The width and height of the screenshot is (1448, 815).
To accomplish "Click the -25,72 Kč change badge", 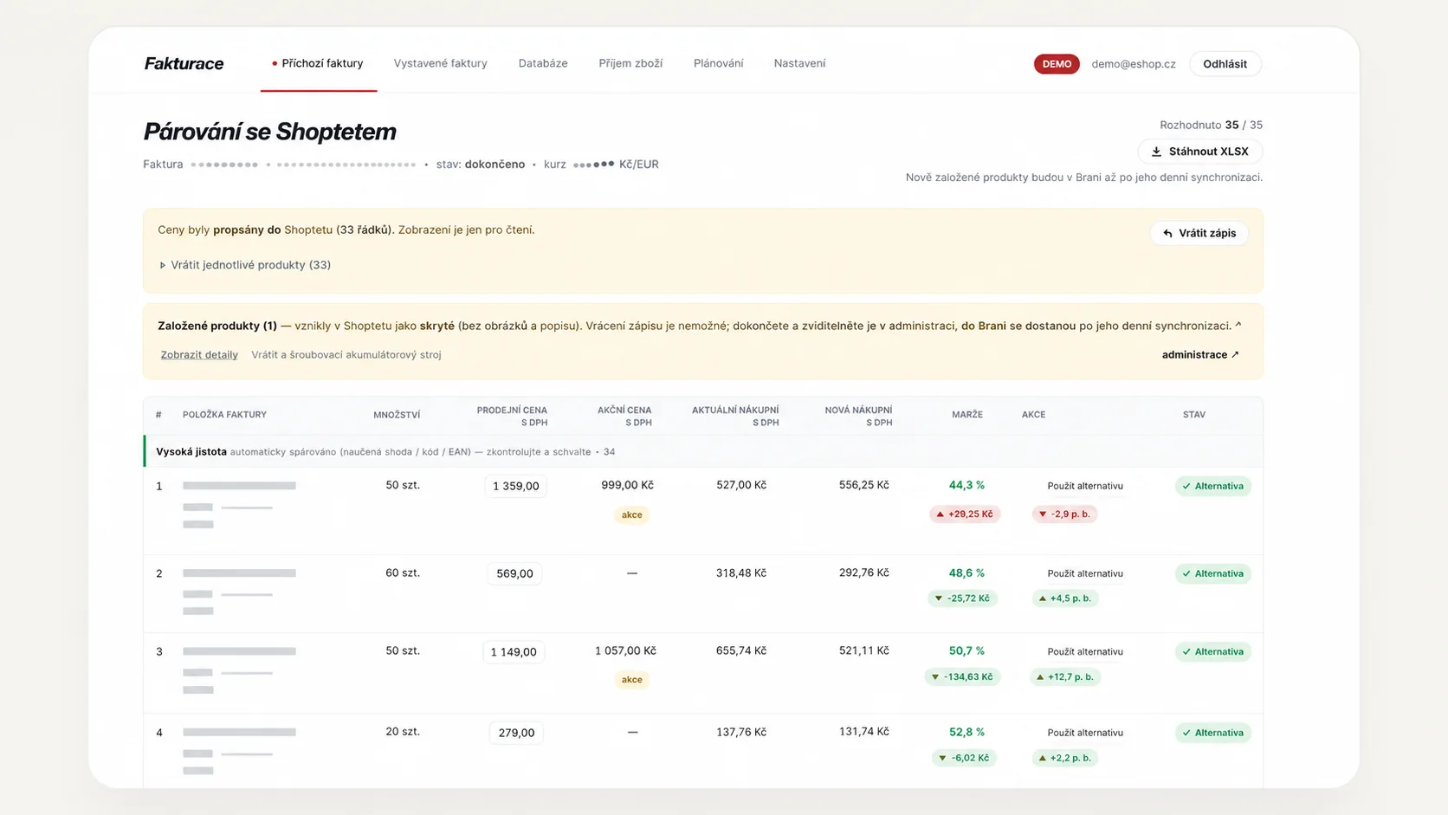I will [962, 598].
